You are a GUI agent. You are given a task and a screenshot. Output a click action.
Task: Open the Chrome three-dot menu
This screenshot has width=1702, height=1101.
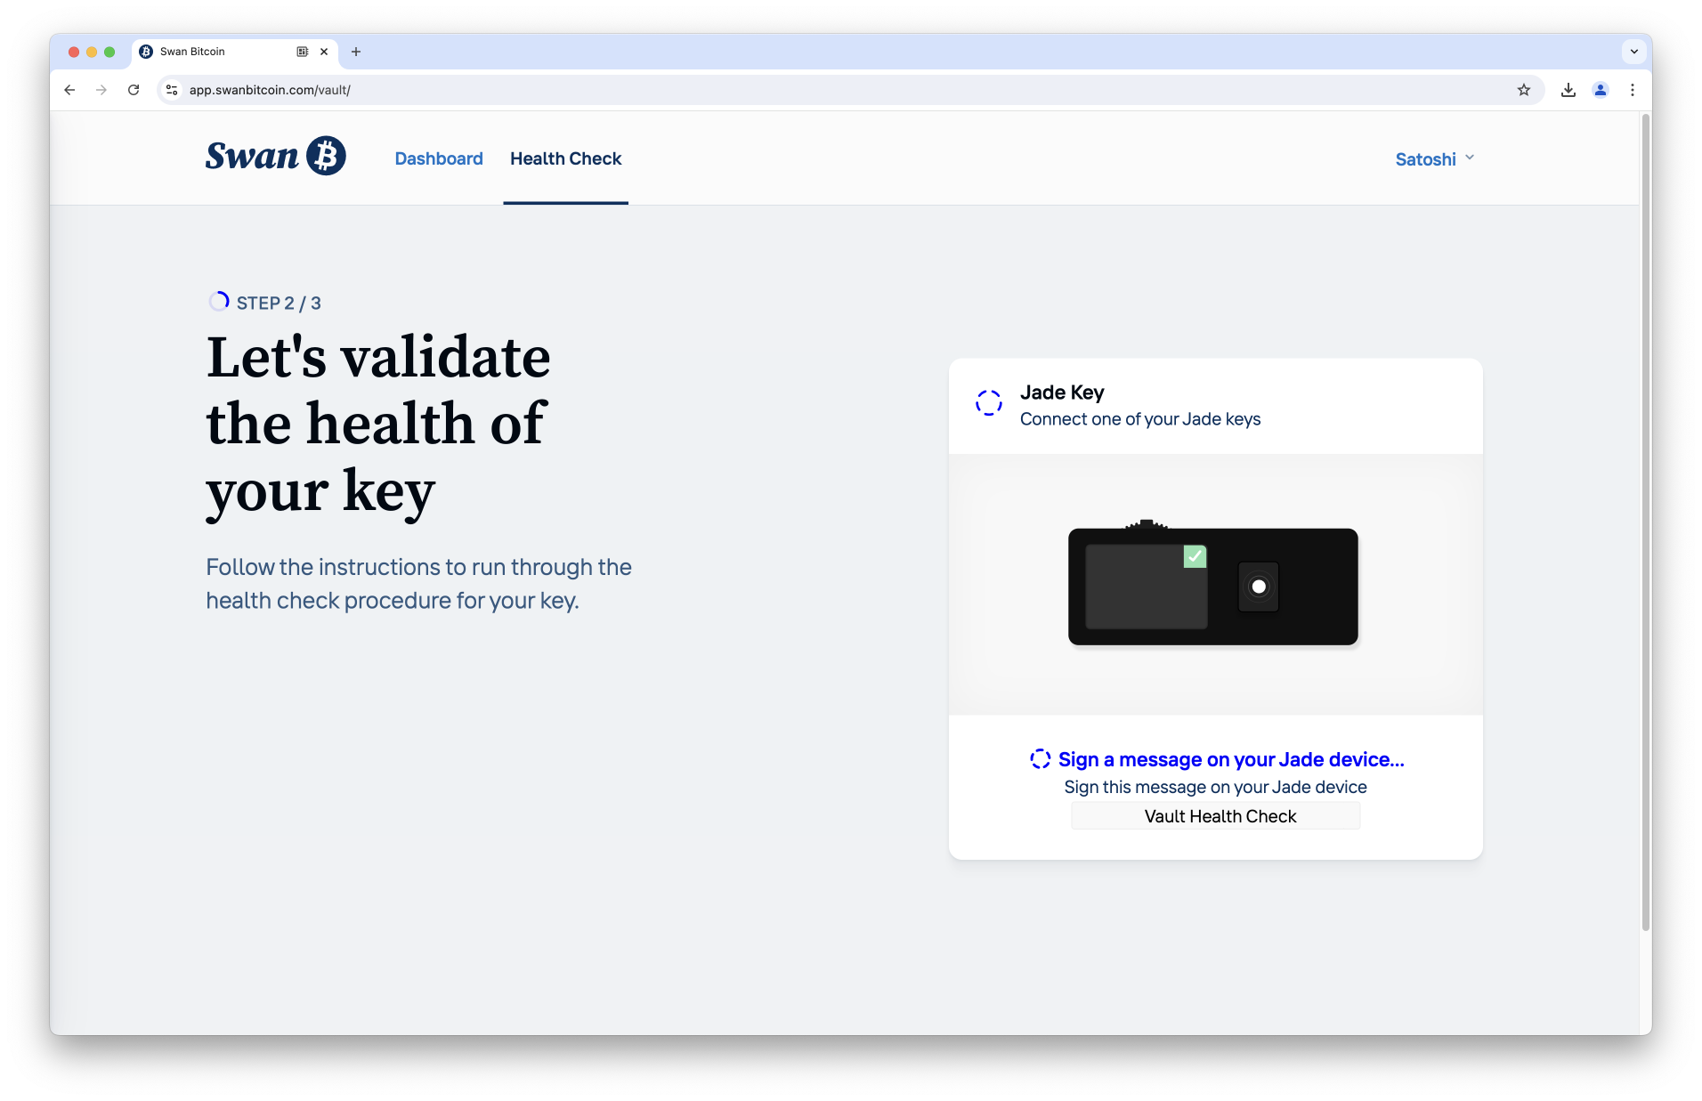(1633, 90)
